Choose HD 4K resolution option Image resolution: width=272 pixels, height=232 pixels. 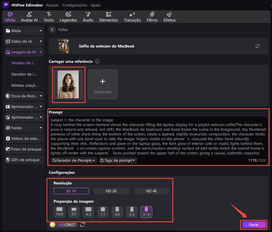152,191
